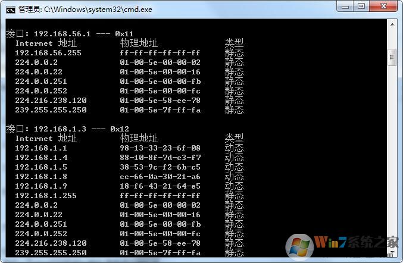
Task: Click the IP address 192.168.1.8
Action: 41,176
